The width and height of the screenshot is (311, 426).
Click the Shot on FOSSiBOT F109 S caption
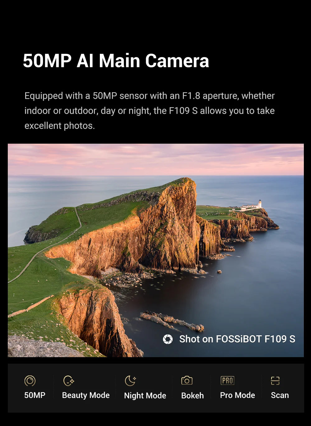click(x=237, y=339)
